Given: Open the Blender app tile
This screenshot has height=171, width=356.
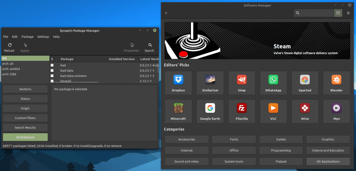Looking at the screenshot, I should pos(336,83).
